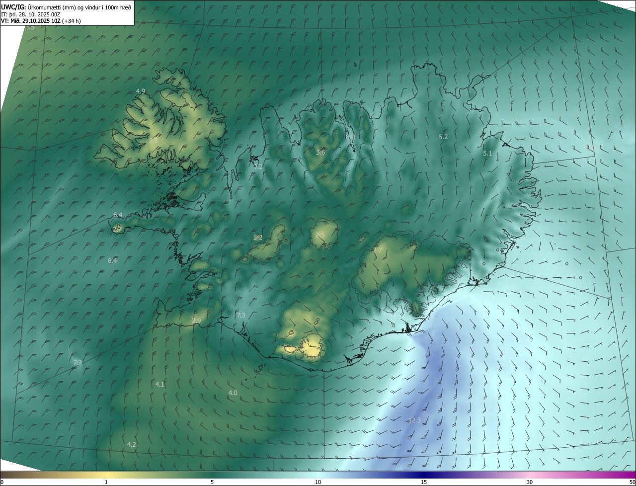The height and width of the screenshot is (486, 636).
Task: Click the 50 tick on the color scale
Action: pos(633,482)
